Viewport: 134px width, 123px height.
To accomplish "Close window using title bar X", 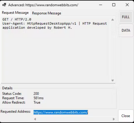I will click(x=127, y=5).
